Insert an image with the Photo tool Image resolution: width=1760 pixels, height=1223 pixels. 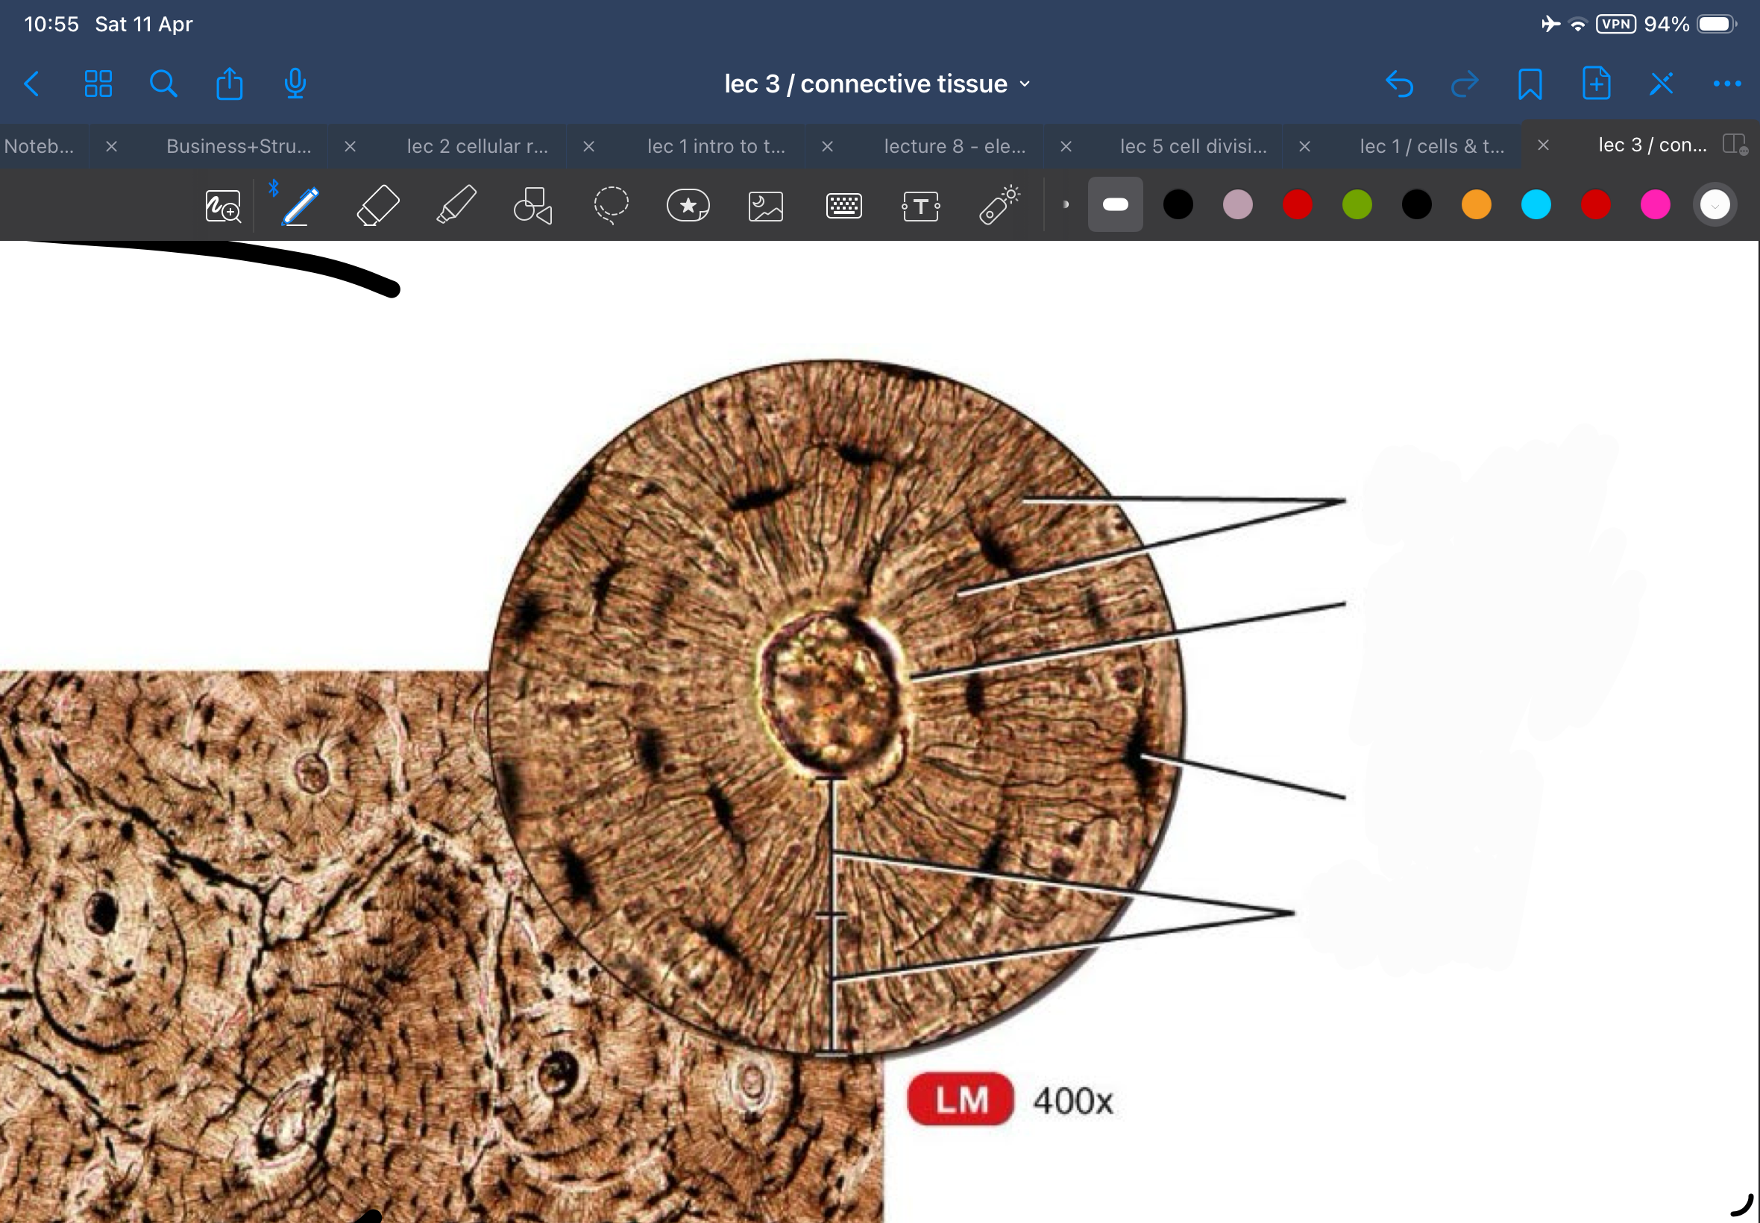point(765,205)
